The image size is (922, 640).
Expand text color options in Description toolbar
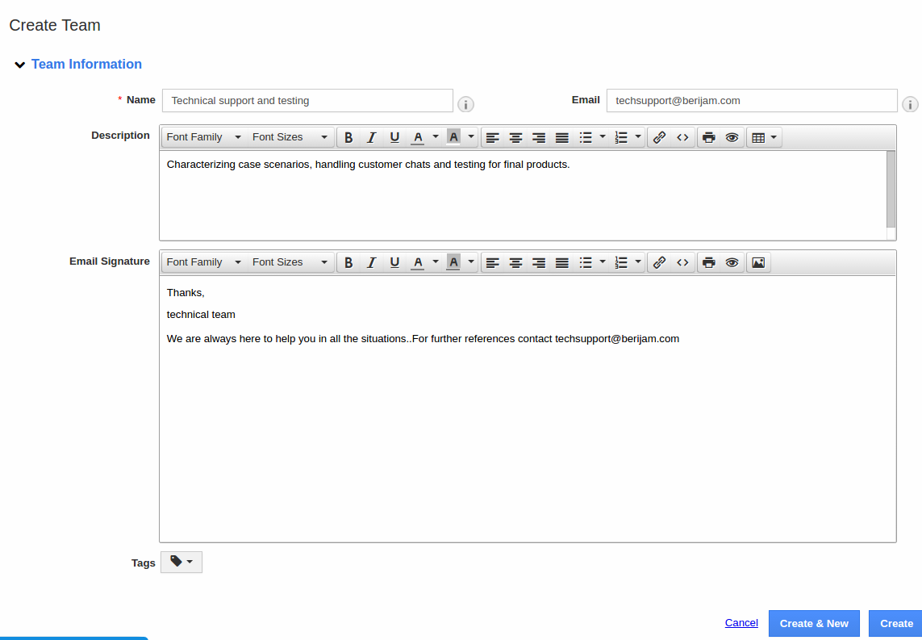point(435,138)
